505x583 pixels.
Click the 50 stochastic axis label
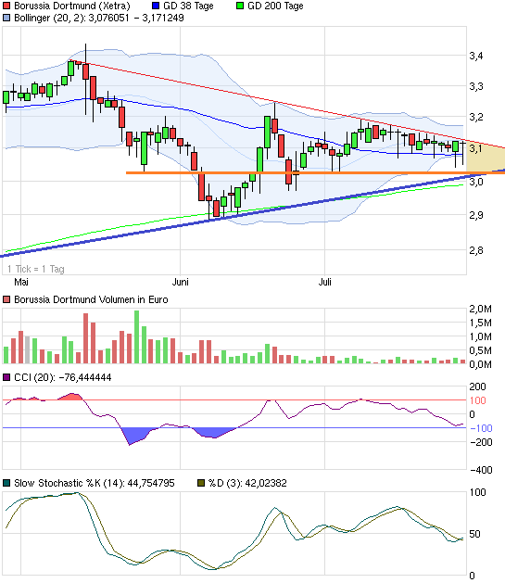coord(475,534)
